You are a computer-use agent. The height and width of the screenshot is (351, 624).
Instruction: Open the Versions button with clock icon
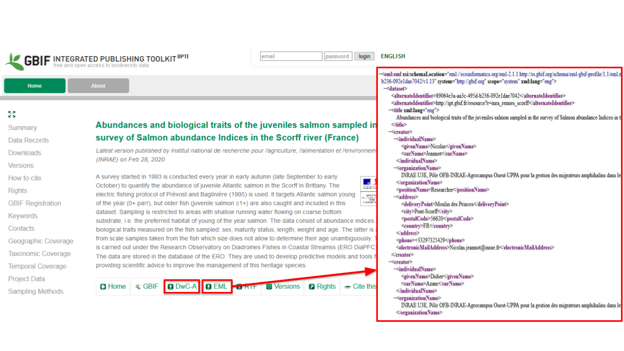tap(282, 287)
